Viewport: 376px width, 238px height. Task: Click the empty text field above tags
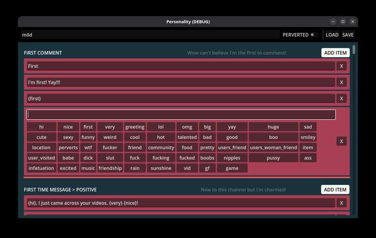(181, 115)
